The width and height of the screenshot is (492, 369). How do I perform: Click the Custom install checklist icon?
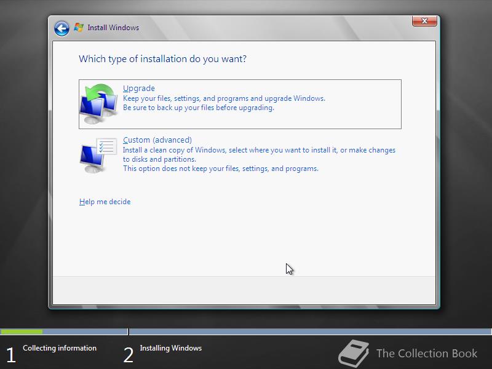[x=98, y=155]
